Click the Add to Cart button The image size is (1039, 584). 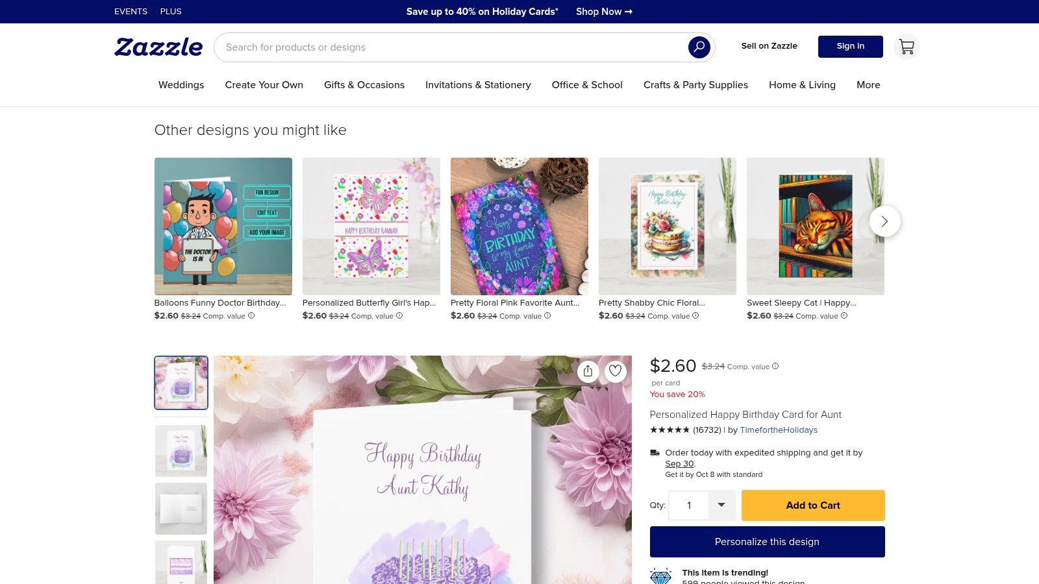click(813, 505)
